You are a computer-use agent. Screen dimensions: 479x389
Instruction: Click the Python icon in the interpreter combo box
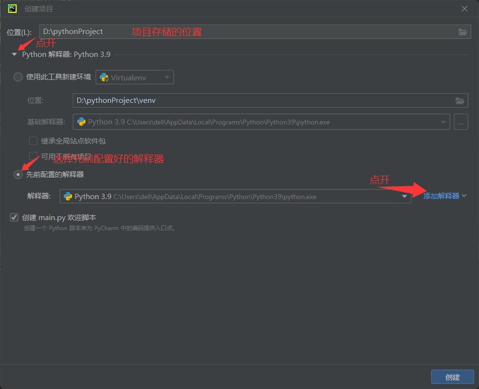(68, 196)
